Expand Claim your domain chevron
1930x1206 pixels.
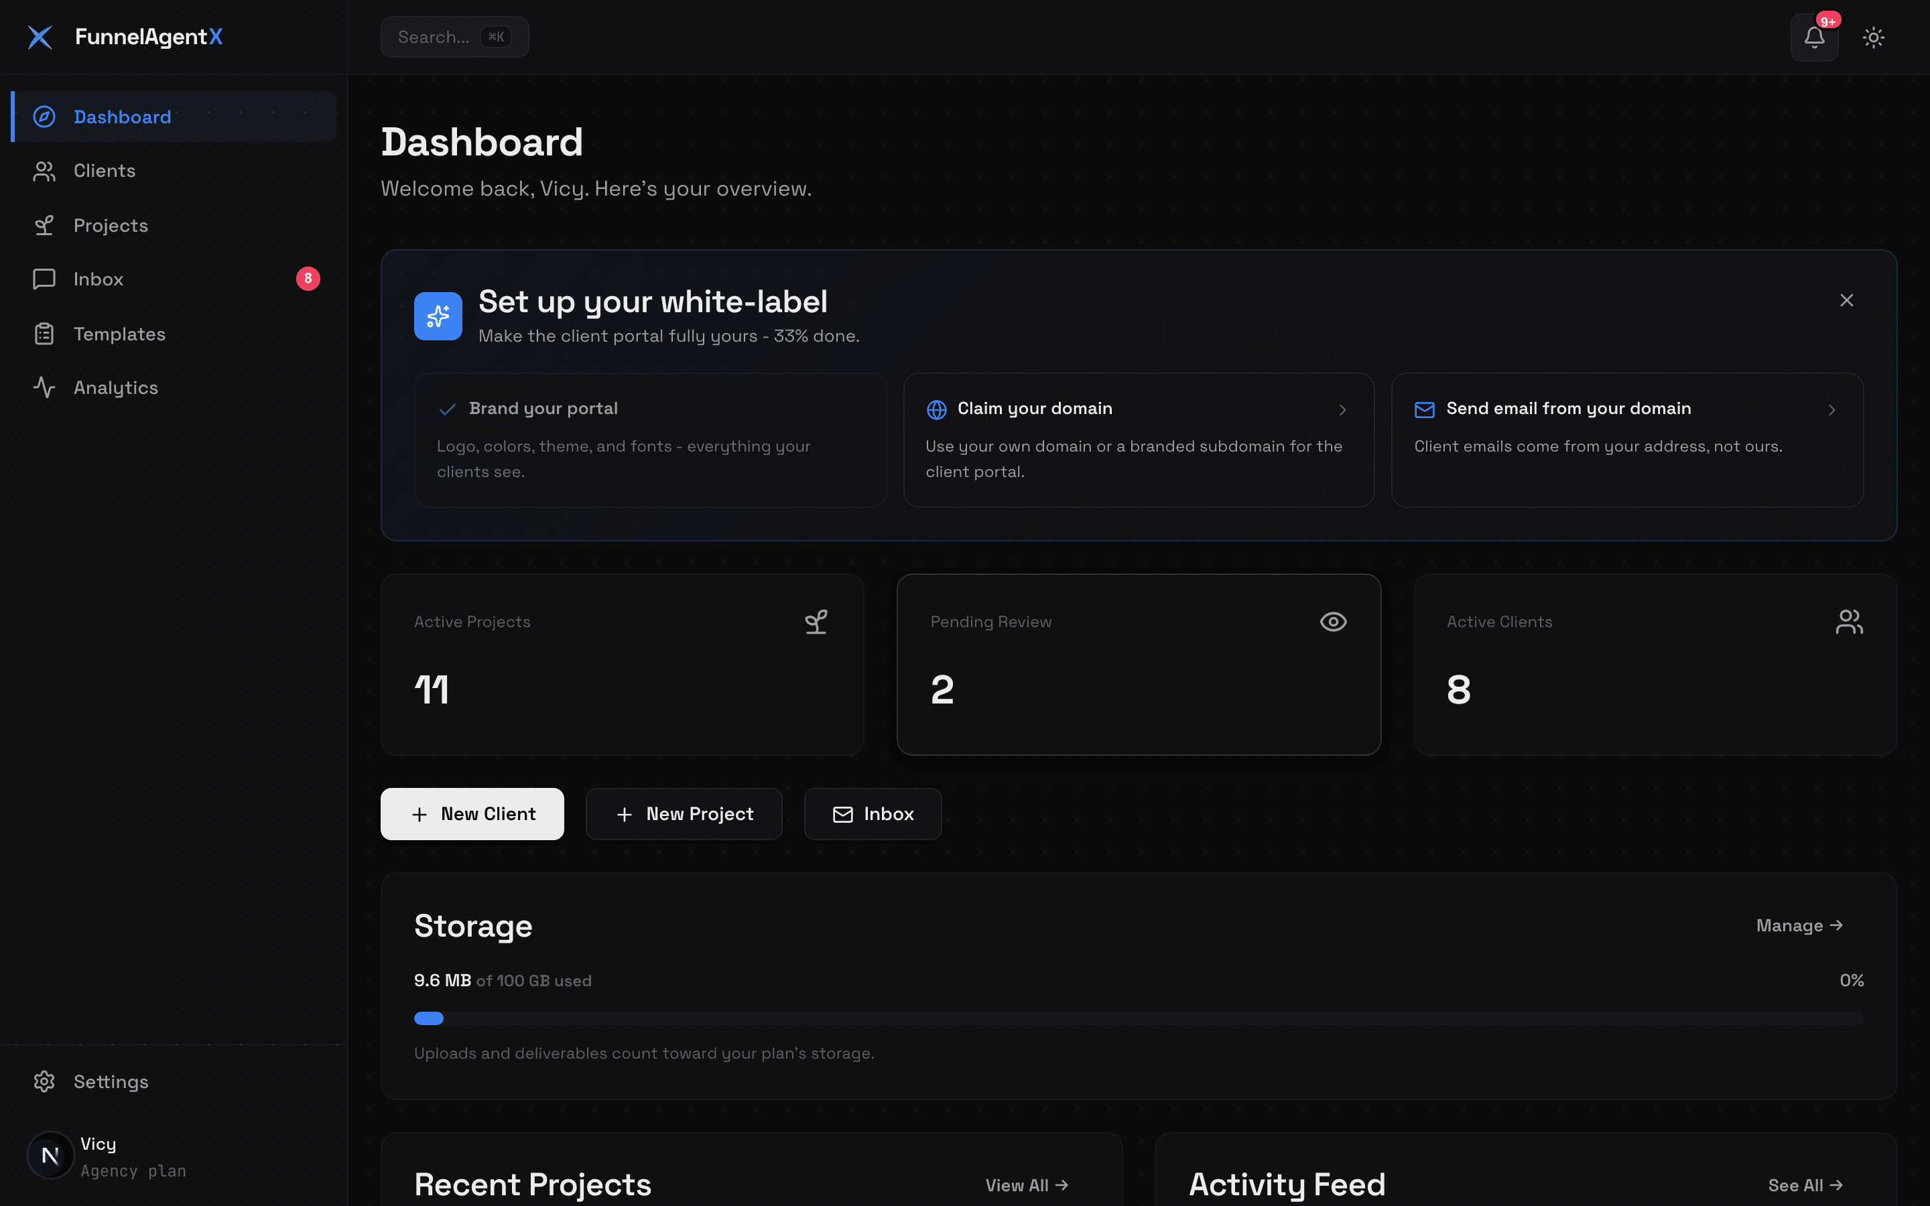pyautogui.click(x=1342, y=409)
